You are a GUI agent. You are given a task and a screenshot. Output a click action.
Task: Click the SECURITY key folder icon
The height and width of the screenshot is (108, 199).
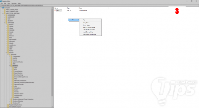coord(6,21)
